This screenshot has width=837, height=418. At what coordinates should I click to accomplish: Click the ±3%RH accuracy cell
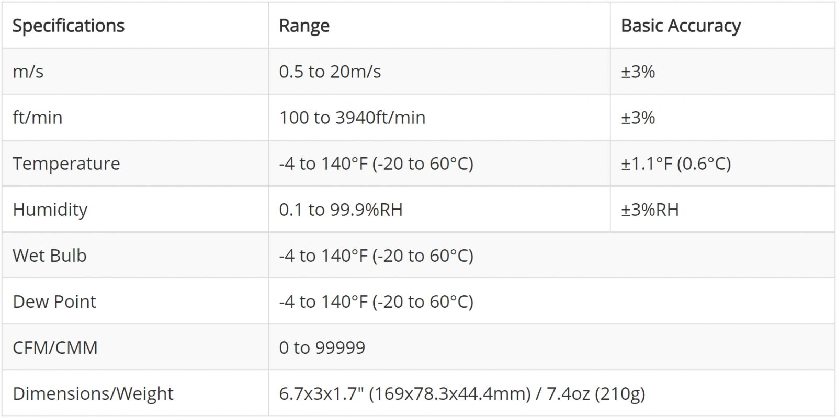(x=650, y=210)
